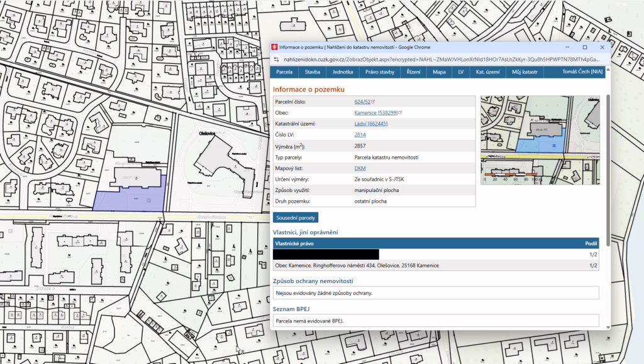
Task: Click the 'ostatní plocha' value
Action: point(370,201)
